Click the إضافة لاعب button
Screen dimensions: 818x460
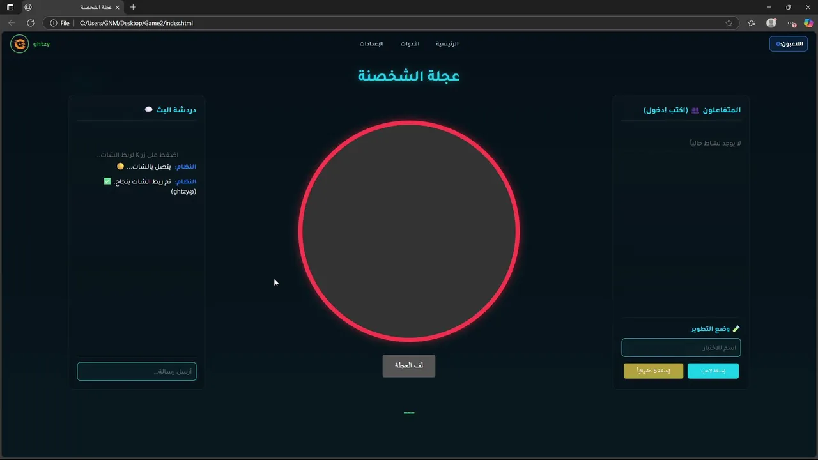pos(713,371)
